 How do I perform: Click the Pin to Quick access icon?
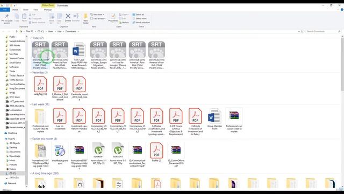tap(7, 16)
